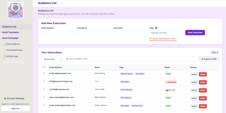Navigate to Automated Emails

(x=13, y=50)
